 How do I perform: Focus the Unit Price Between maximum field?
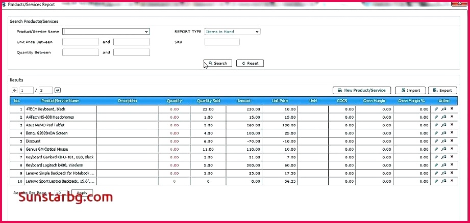click(132, 42)
